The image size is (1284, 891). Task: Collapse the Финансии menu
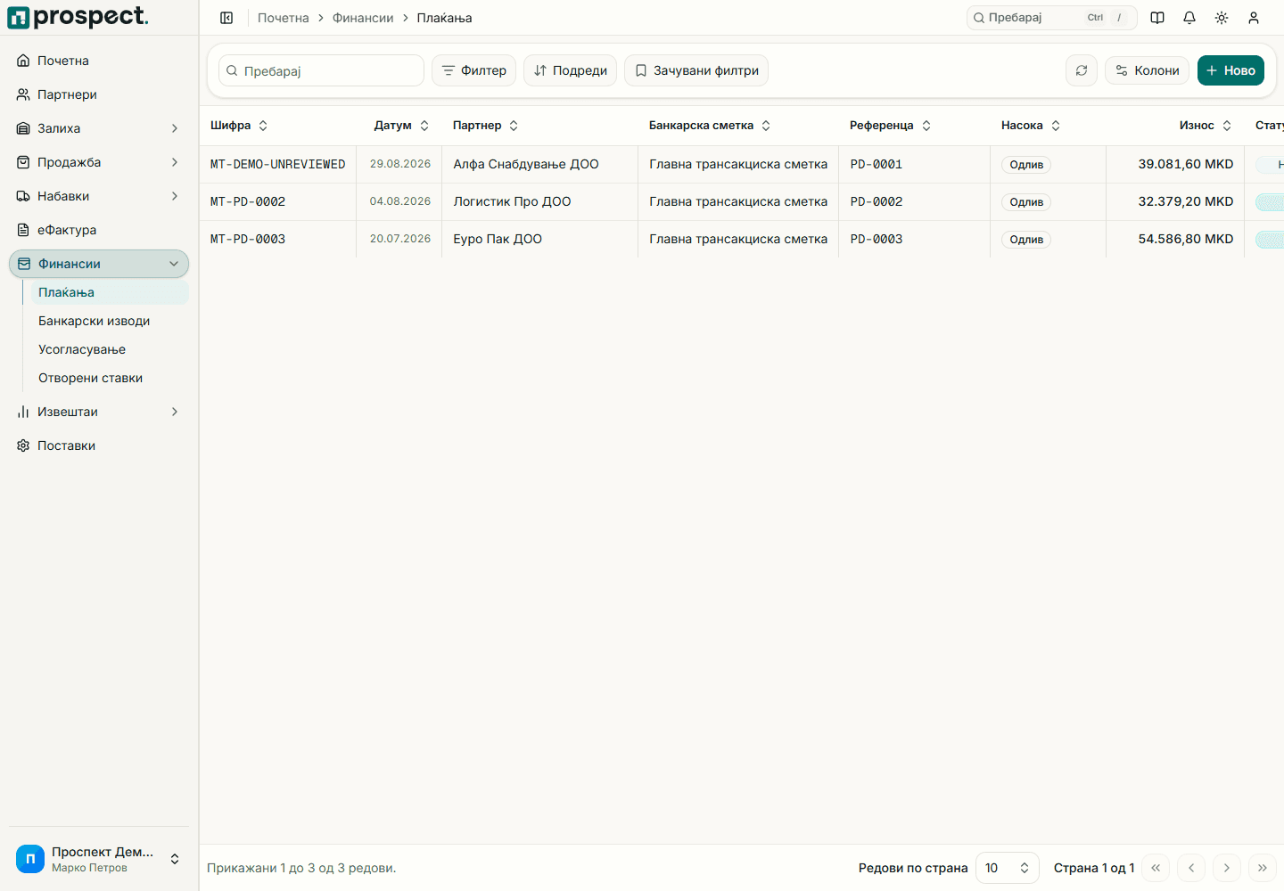[99, 264]
